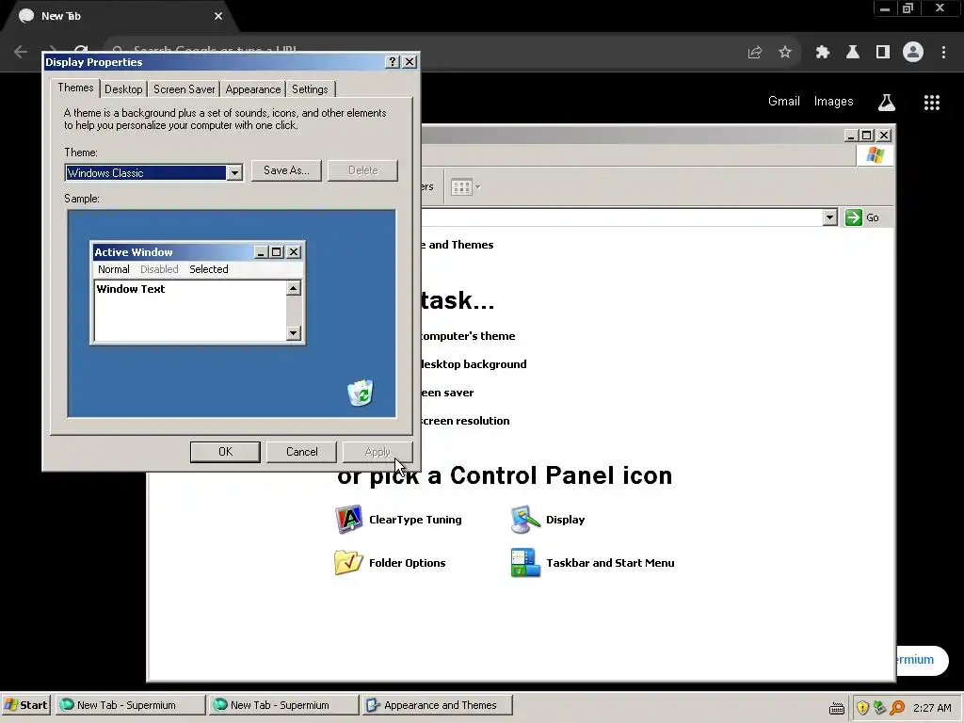Click the on-screen keyboard tray icon
This screenshot has width=964, height=723.
click(x=837, y=708)
